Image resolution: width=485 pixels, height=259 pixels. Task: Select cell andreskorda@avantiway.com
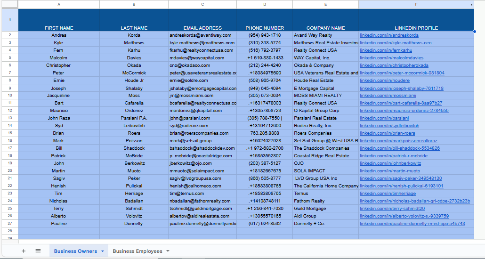pos(202,35)
